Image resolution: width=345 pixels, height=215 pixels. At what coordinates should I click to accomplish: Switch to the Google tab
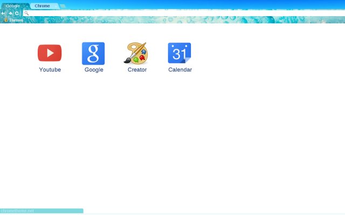coord(15,6)
